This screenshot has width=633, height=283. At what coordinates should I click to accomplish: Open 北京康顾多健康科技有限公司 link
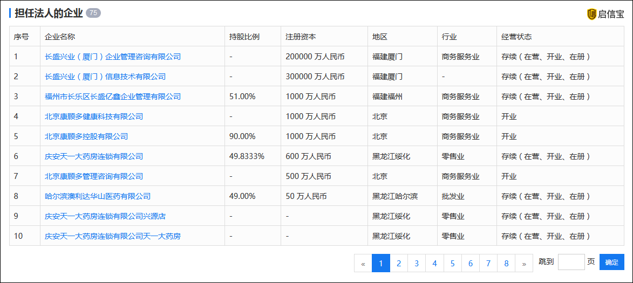(94, 116)
